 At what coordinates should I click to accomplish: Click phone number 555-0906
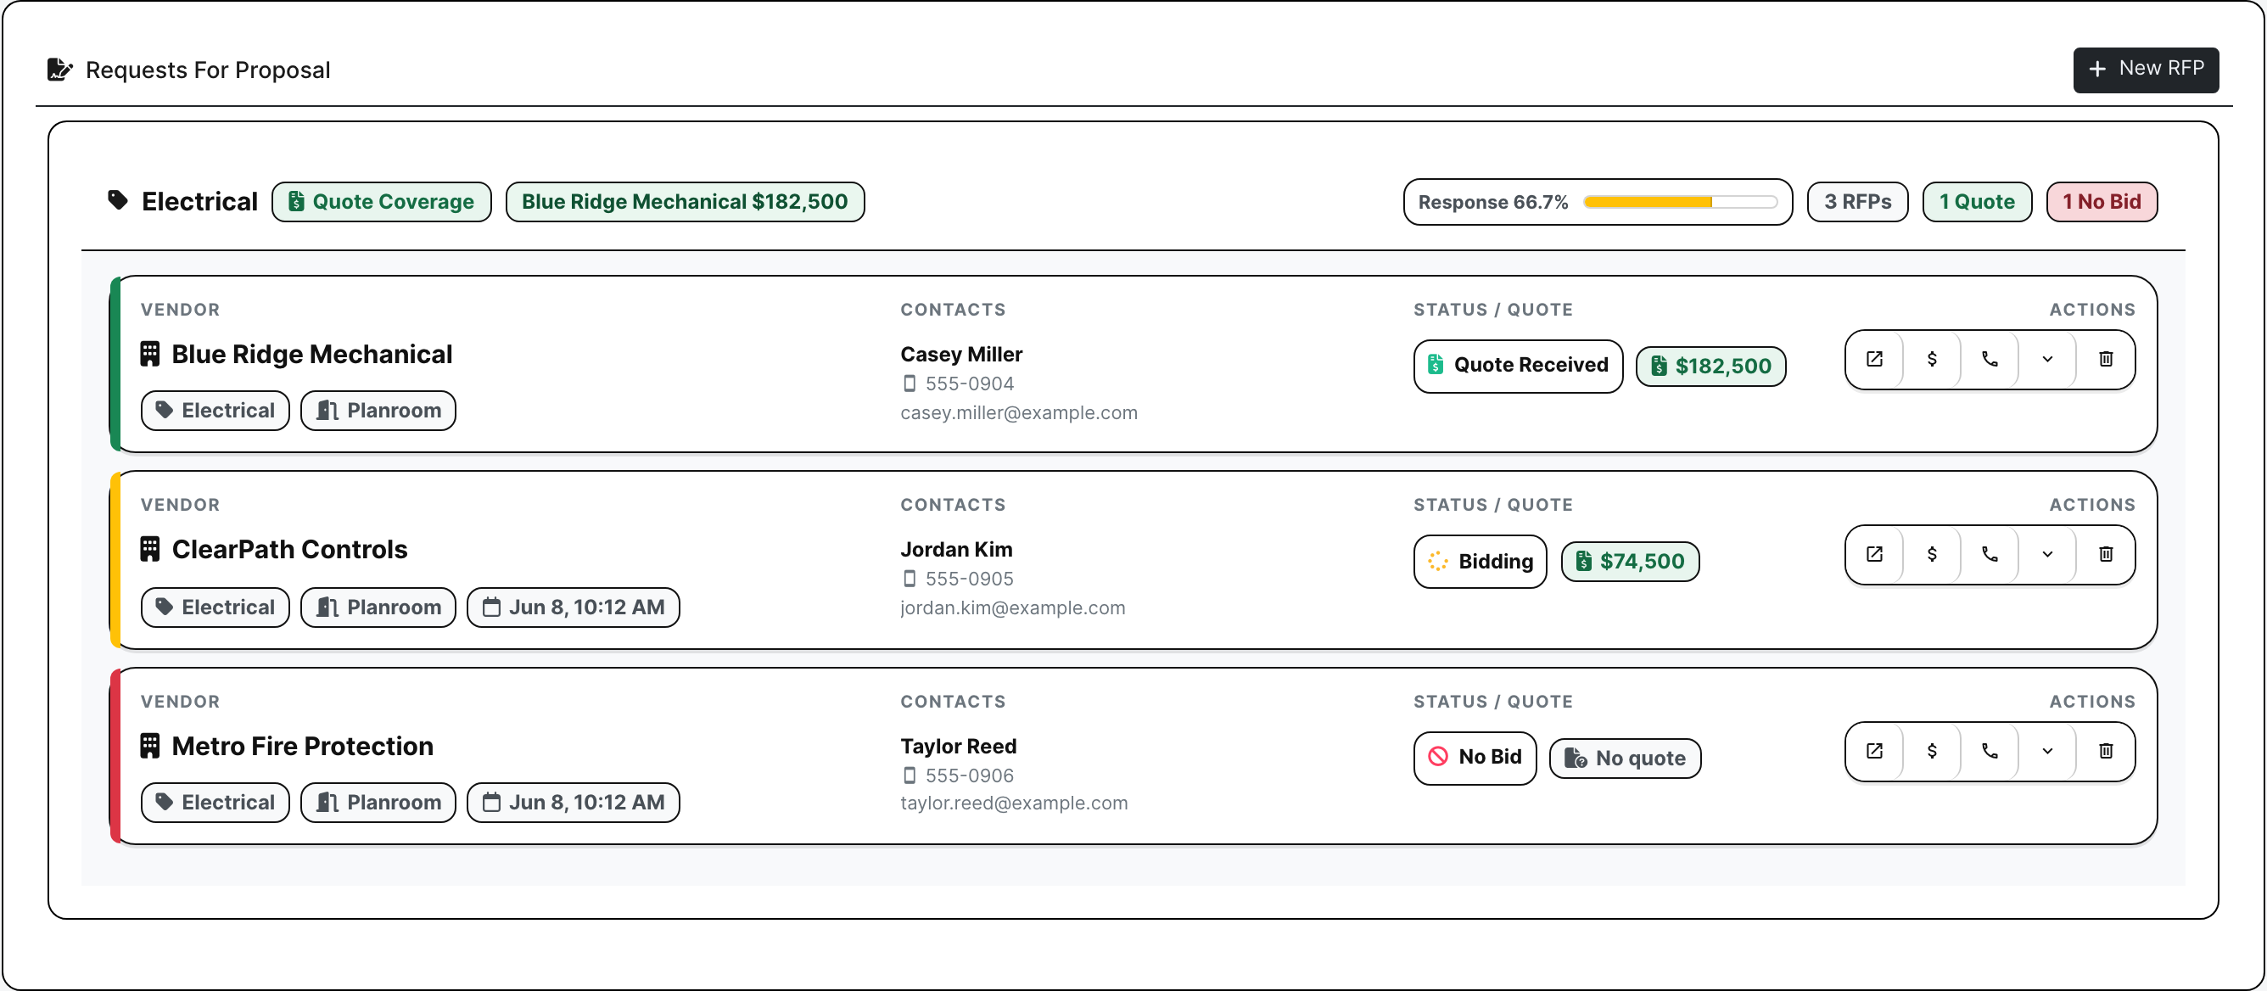click(x=969, y=777)
